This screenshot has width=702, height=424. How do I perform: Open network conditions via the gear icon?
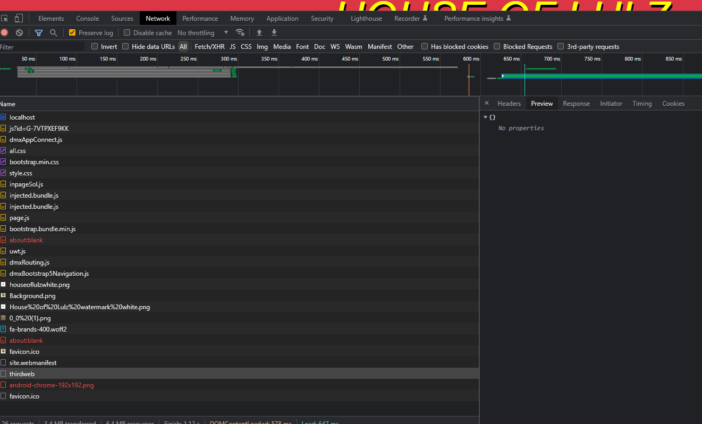pos(241,32)
